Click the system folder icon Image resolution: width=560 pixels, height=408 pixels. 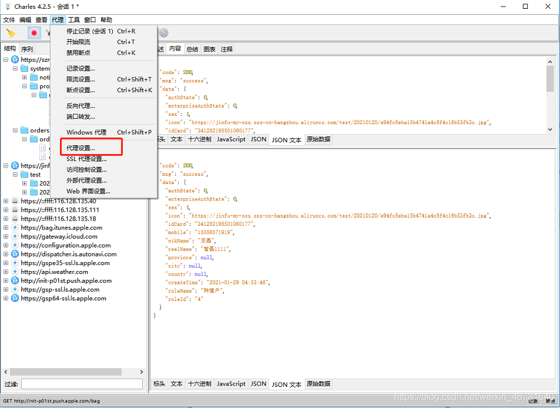[x=24, y=68]
